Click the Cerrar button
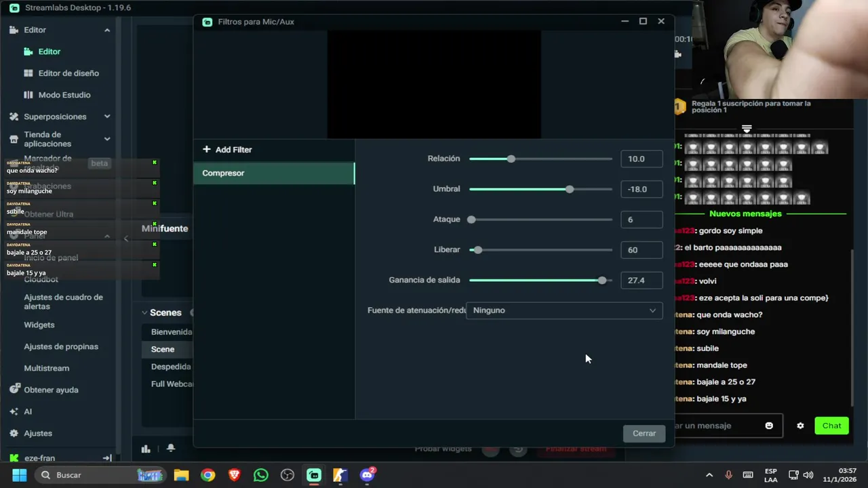The height and width of the screenshot is (488, 868). point(644,433)
